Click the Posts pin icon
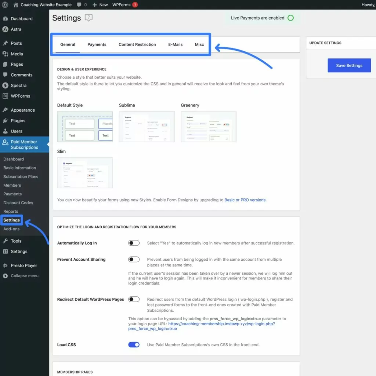The width and height of the screenshot is (376, 376). coord(5,43)
